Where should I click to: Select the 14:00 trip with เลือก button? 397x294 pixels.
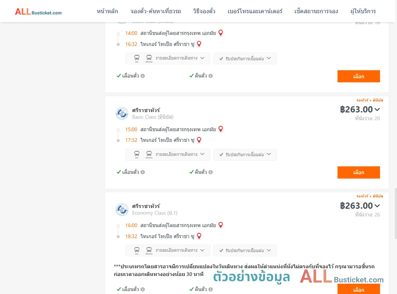[358, 76]
